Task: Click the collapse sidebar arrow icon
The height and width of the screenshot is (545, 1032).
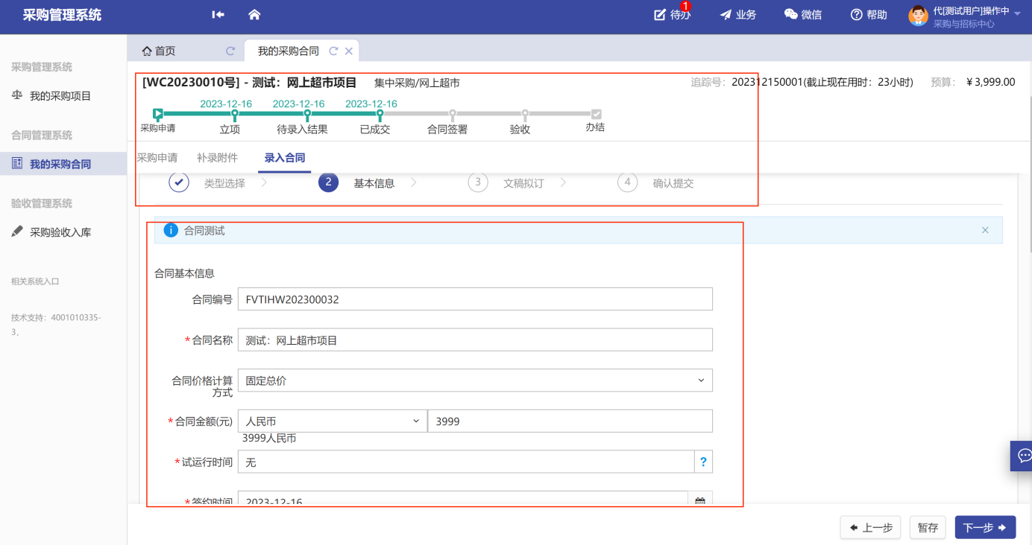Action: pos(218,15)
